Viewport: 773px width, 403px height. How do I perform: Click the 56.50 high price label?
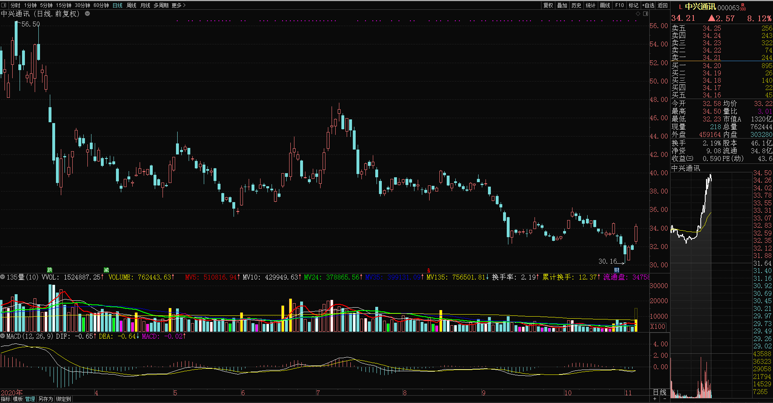click(x=31, y=24)
